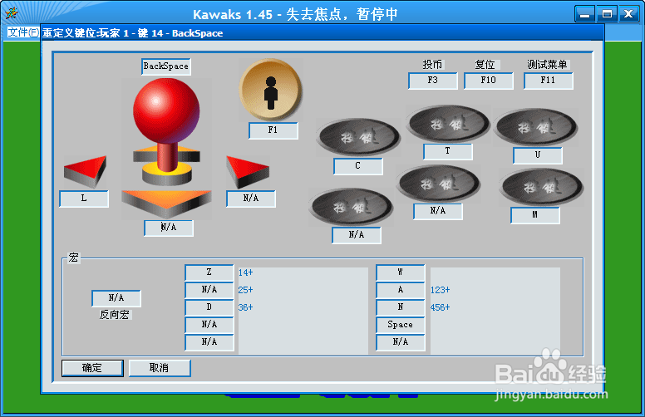The image size is (645, 417).
Task: Click the N/A button under right arrow
Action: (251, 199)
